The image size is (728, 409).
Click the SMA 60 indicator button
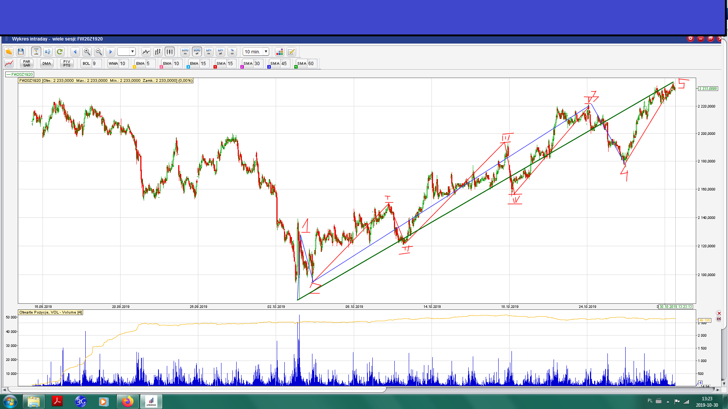pos(302,63)
